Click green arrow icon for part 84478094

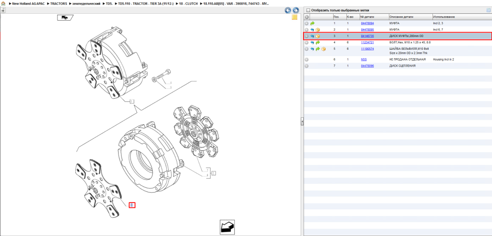coord(312,23)
